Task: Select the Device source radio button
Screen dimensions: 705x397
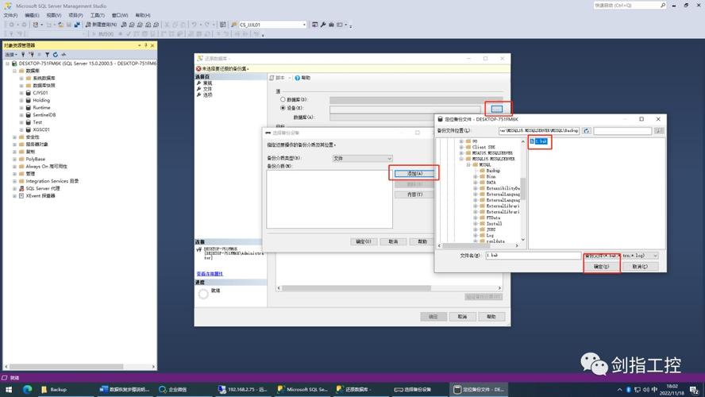Action: tap(283, 108)
